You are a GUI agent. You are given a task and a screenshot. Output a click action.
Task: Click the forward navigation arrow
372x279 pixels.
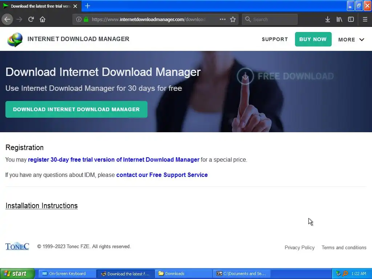[19, 19]
